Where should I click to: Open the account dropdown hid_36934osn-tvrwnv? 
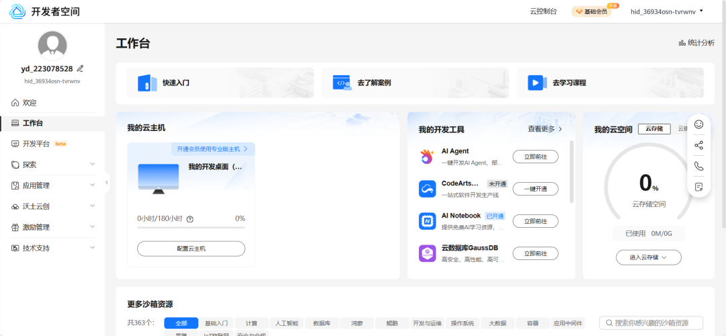click(x=667, y=11)
